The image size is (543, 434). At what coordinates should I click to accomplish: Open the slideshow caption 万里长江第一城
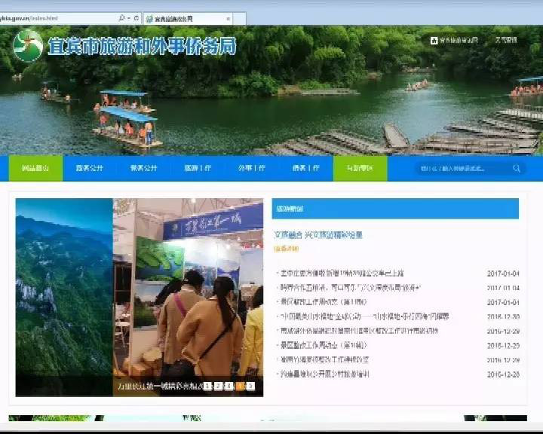pos(159,387)
